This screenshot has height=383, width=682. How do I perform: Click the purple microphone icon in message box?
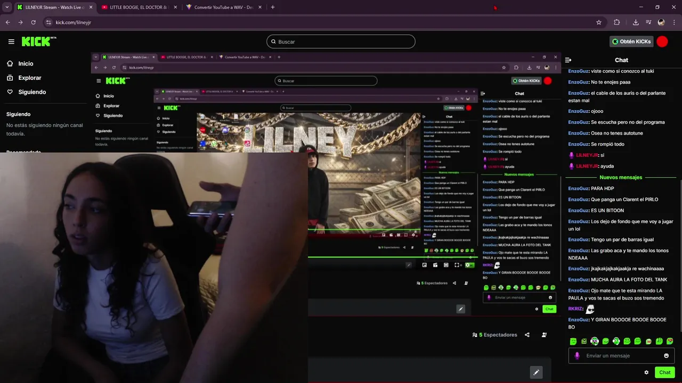[577, 356]
